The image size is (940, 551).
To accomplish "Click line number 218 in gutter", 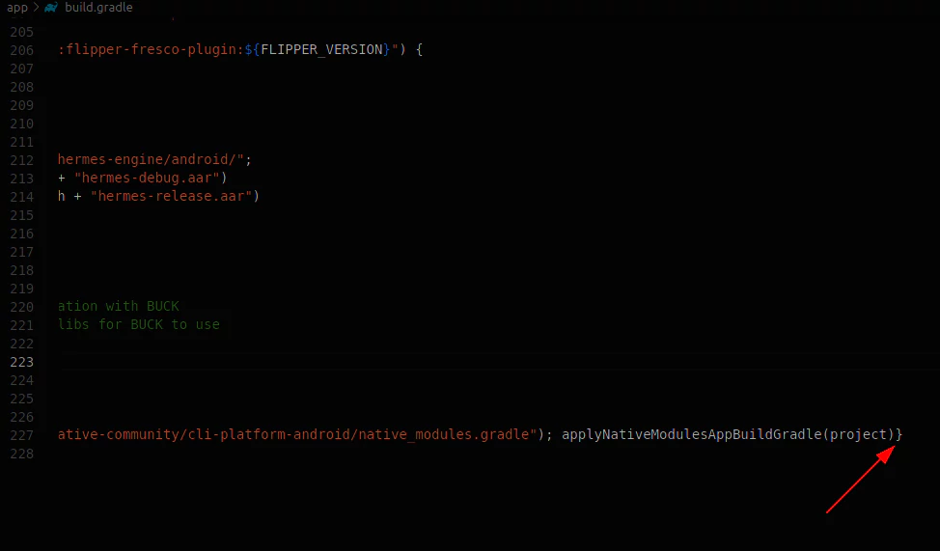I will click(x=22, y=270).
